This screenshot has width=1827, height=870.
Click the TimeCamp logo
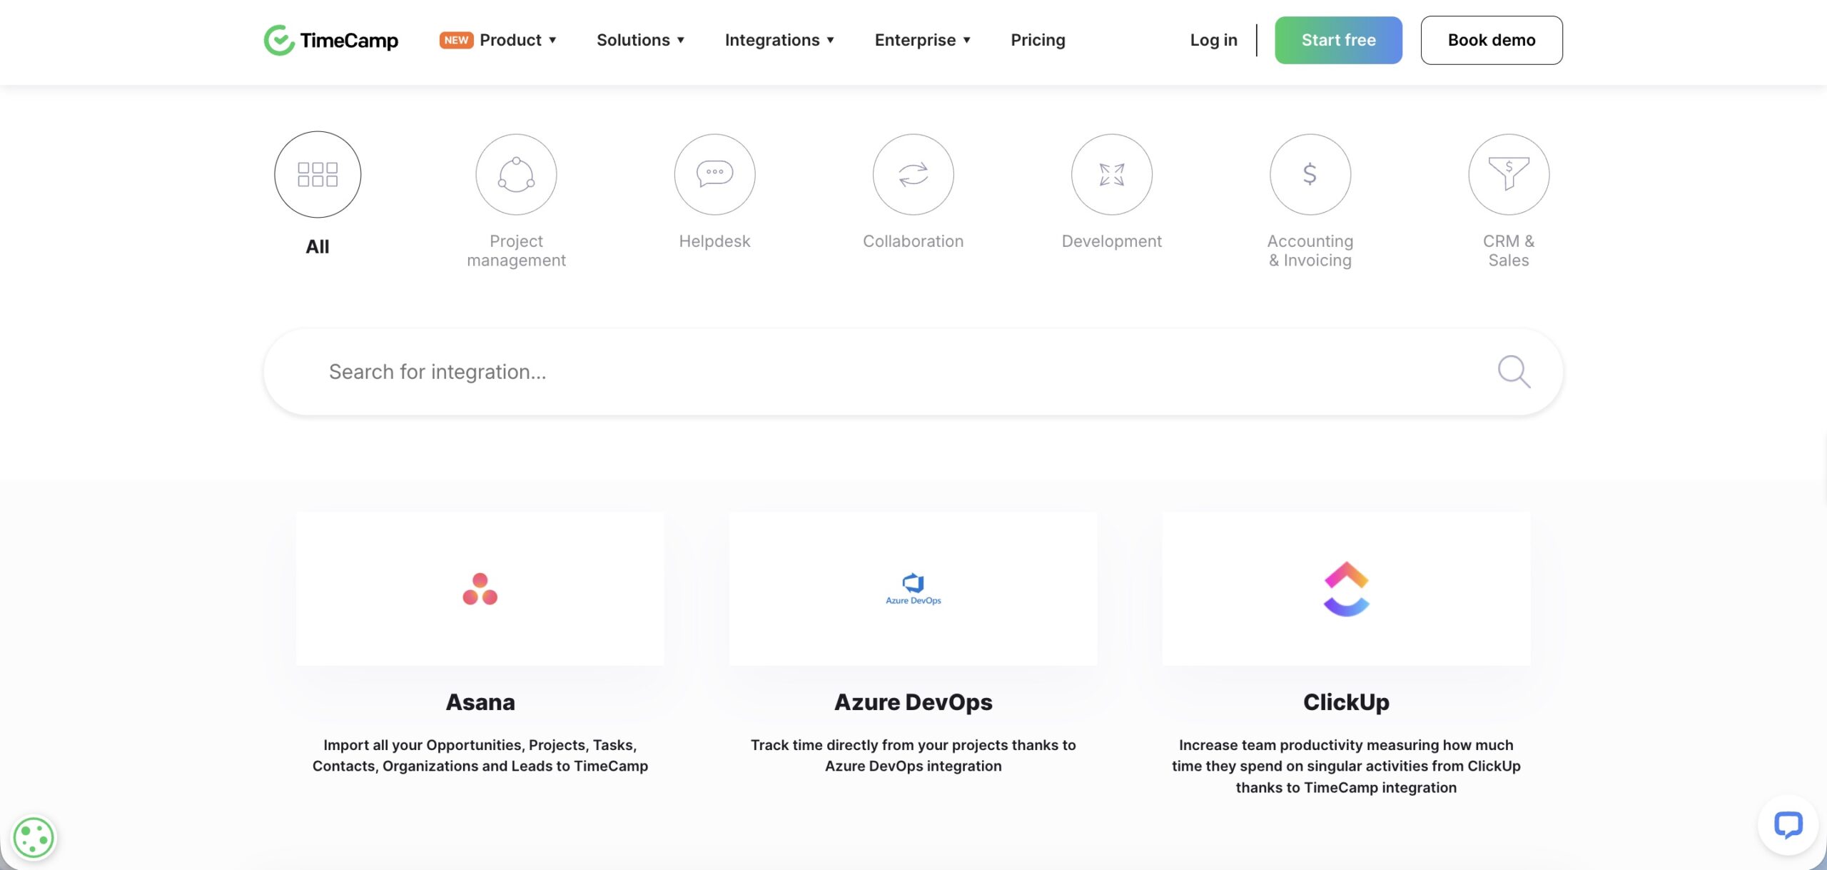coord(331,40)
